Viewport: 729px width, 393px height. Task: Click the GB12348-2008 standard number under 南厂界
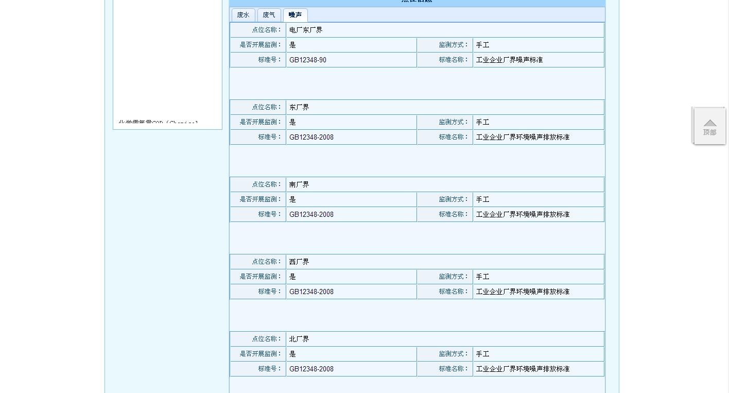click(x=311, y=215)
